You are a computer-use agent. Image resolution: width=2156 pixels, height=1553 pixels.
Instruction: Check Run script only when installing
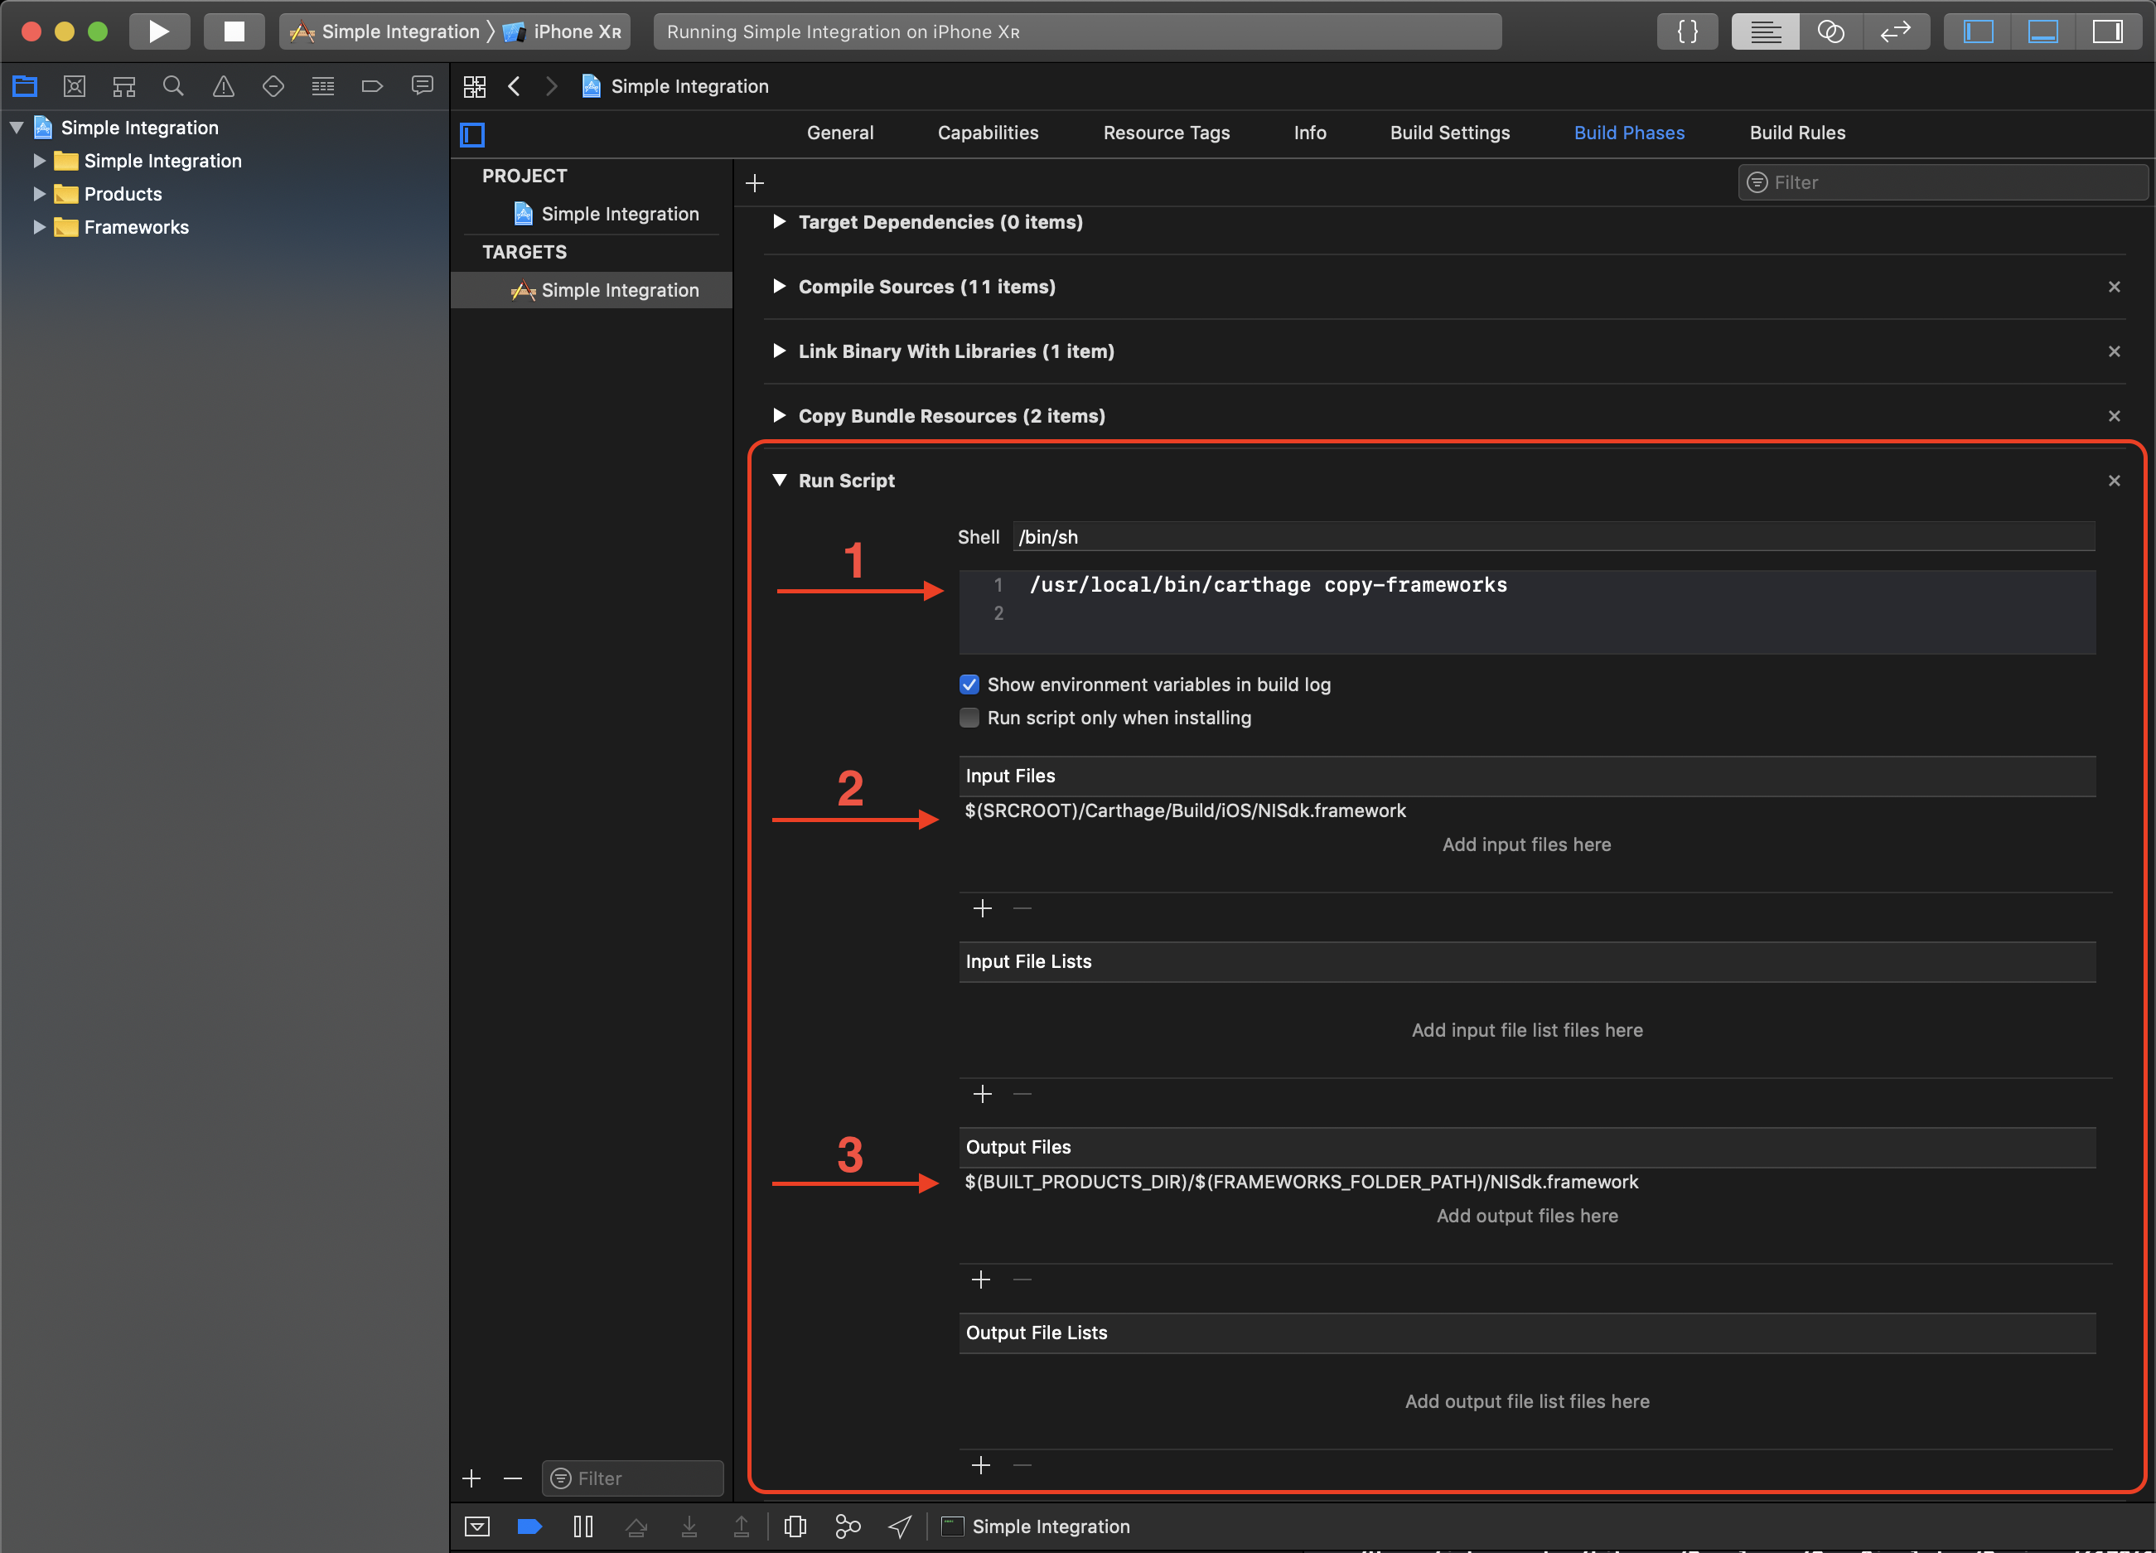click(969, 718)
